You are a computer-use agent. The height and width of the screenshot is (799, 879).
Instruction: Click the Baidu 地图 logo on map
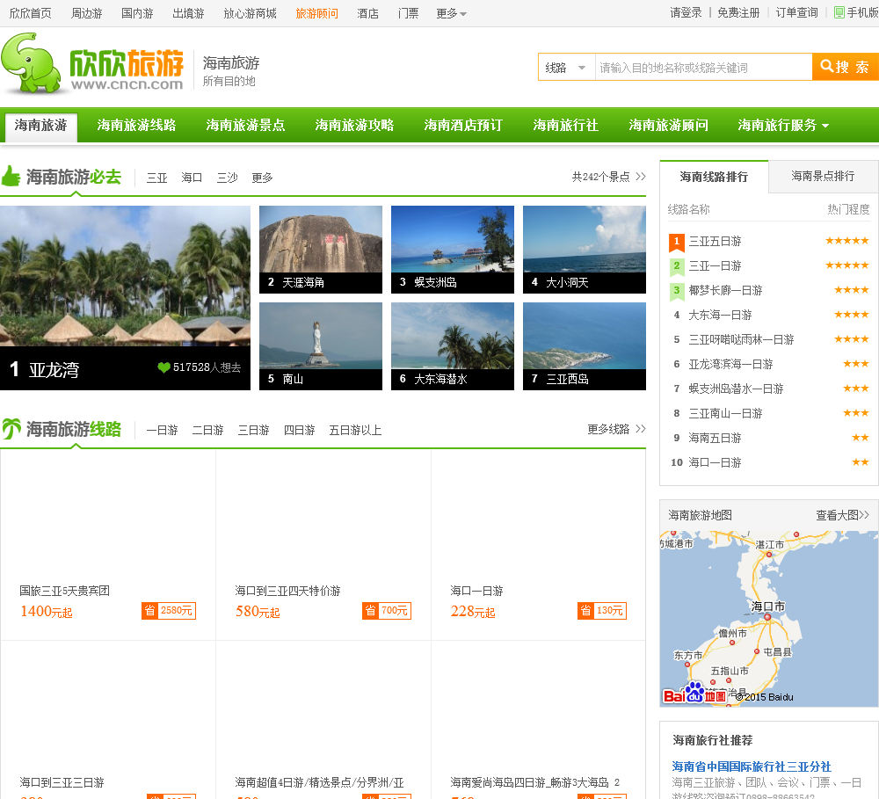694,693
